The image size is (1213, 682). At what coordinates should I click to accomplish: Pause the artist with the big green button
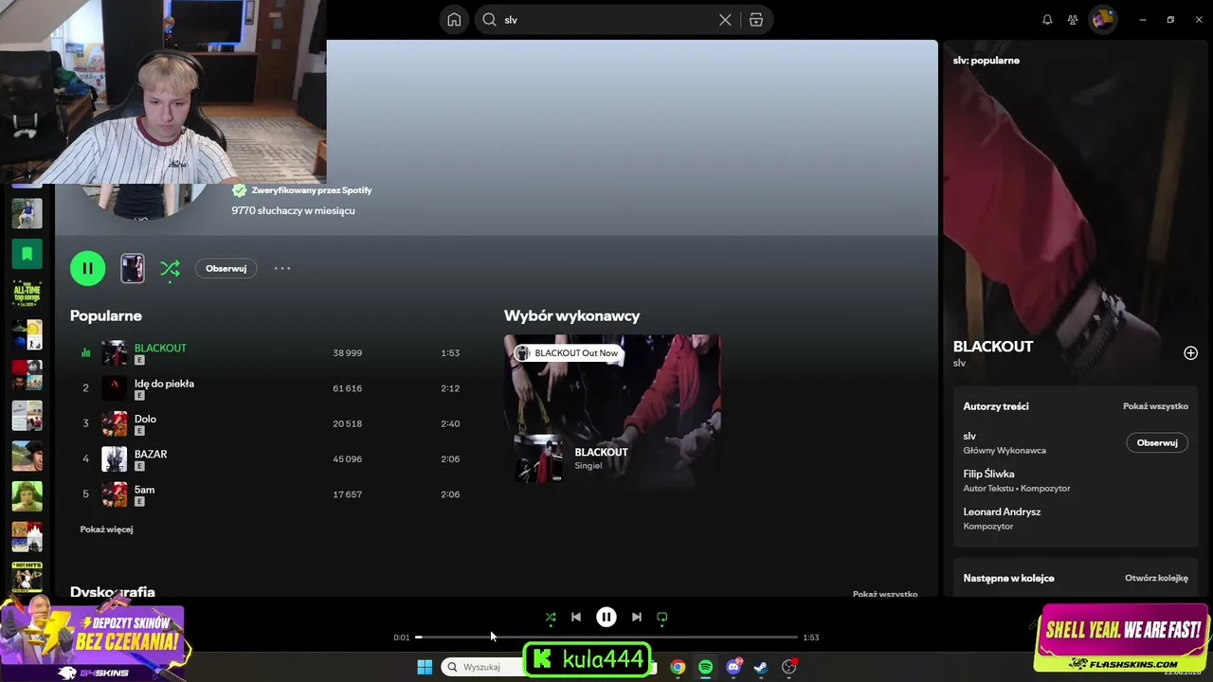(x=87, y=268)
